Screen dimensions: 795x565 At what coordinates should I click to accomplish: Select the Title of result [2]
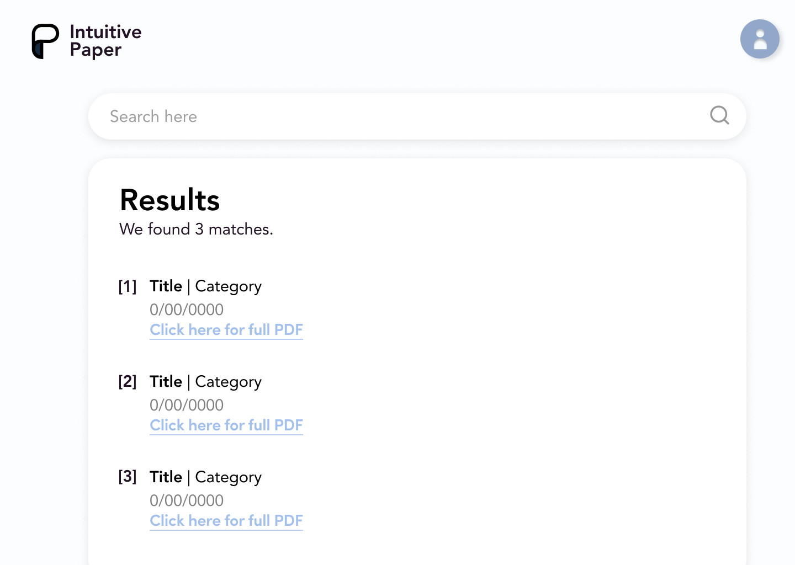coord(166,381)
